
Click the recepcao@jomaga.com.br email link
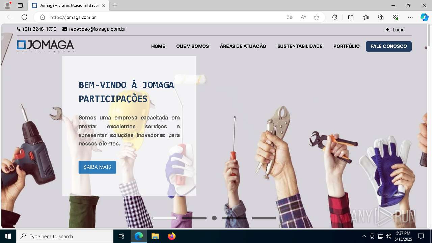click(x=97, y=29)
